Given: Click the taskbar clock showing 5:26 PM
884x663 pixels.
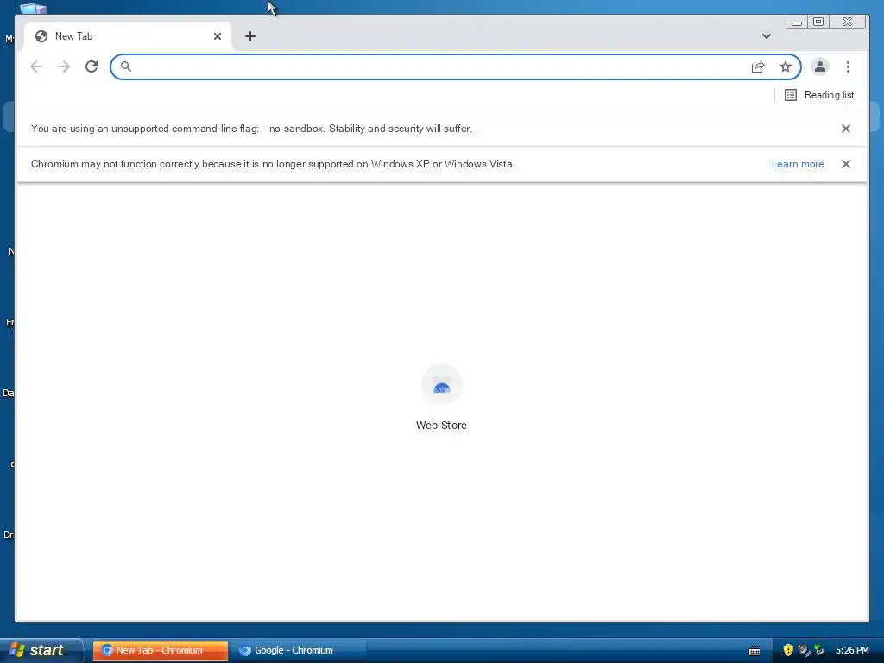Looking at the screenshot, I should 852,650.
